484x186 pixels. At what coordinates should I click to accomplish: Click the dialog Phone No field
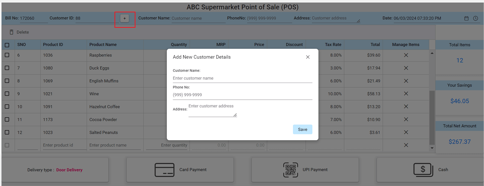242,95
